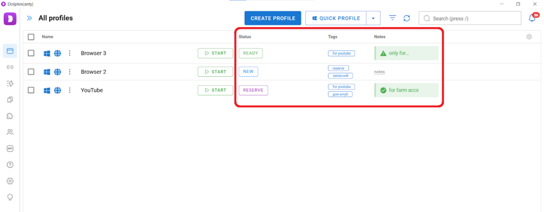Start the Browser 2 profile
The image size is (544, 212).
click(215, 72)
